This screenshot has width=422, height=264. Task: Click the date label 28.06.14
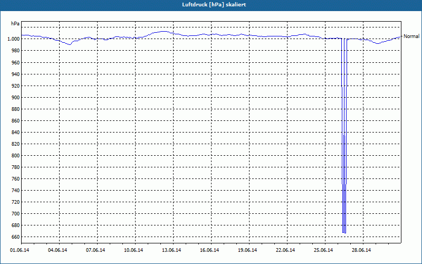click(361, 250)
